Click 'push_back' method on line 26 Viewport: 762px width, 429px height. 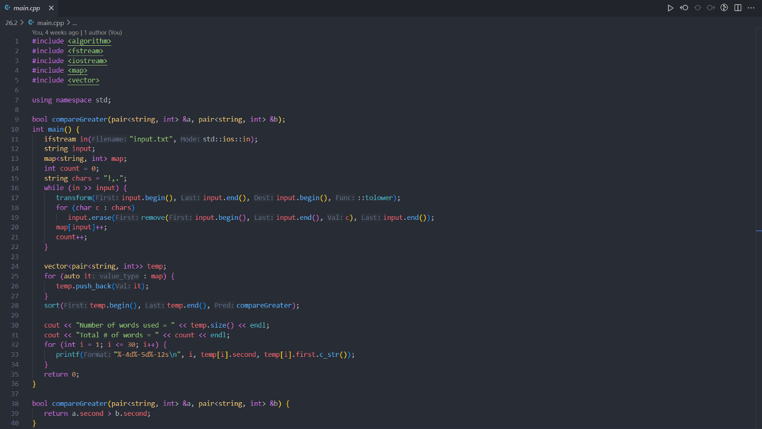93,286
